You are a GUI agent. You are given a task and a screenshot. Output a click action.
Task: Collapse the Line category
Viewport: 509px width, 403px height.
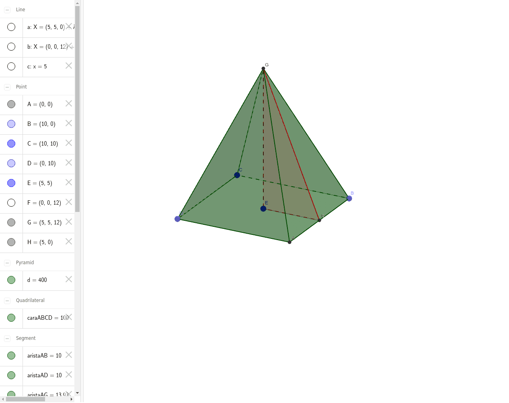(7, 10)
